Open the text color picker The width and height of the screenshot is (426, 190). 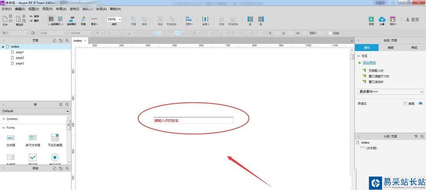point(131,33)
